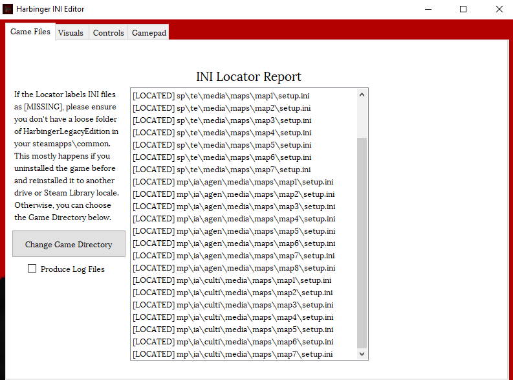Click the scroll down arrow in report list

click(362, 354)
